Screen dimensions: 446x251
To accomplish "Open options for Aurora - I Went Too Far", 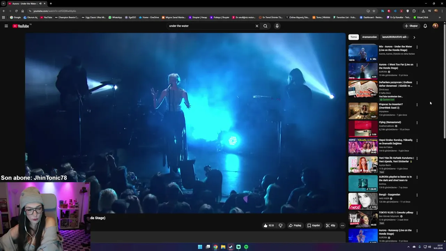I will 417,65.
